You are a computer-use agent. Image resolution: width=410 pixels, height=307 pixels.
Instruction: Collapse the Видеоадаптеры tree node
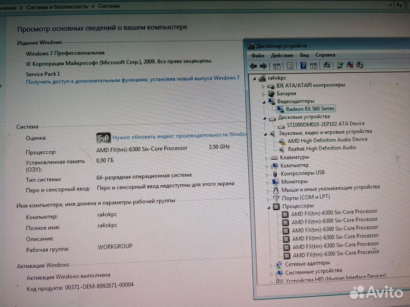pos(264,102)
